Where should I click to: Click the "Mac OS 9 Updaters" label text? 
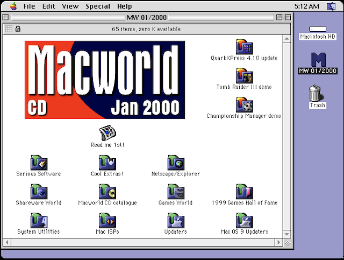tap(245, 231)
